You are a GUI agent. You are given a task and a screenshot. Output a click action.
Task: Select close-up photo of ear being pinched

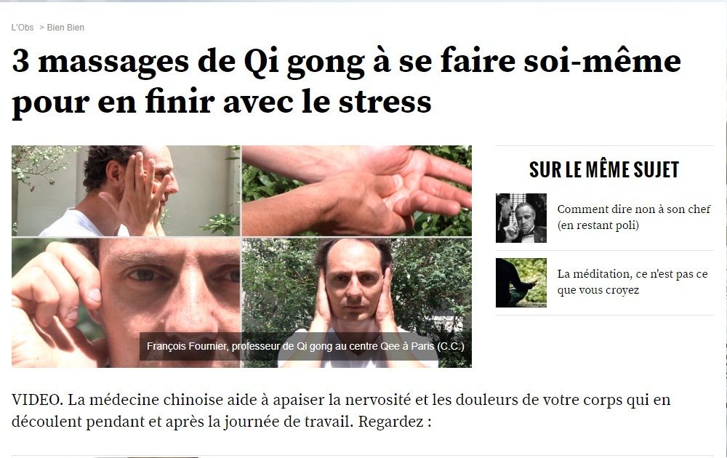click(x=126, y=302)
